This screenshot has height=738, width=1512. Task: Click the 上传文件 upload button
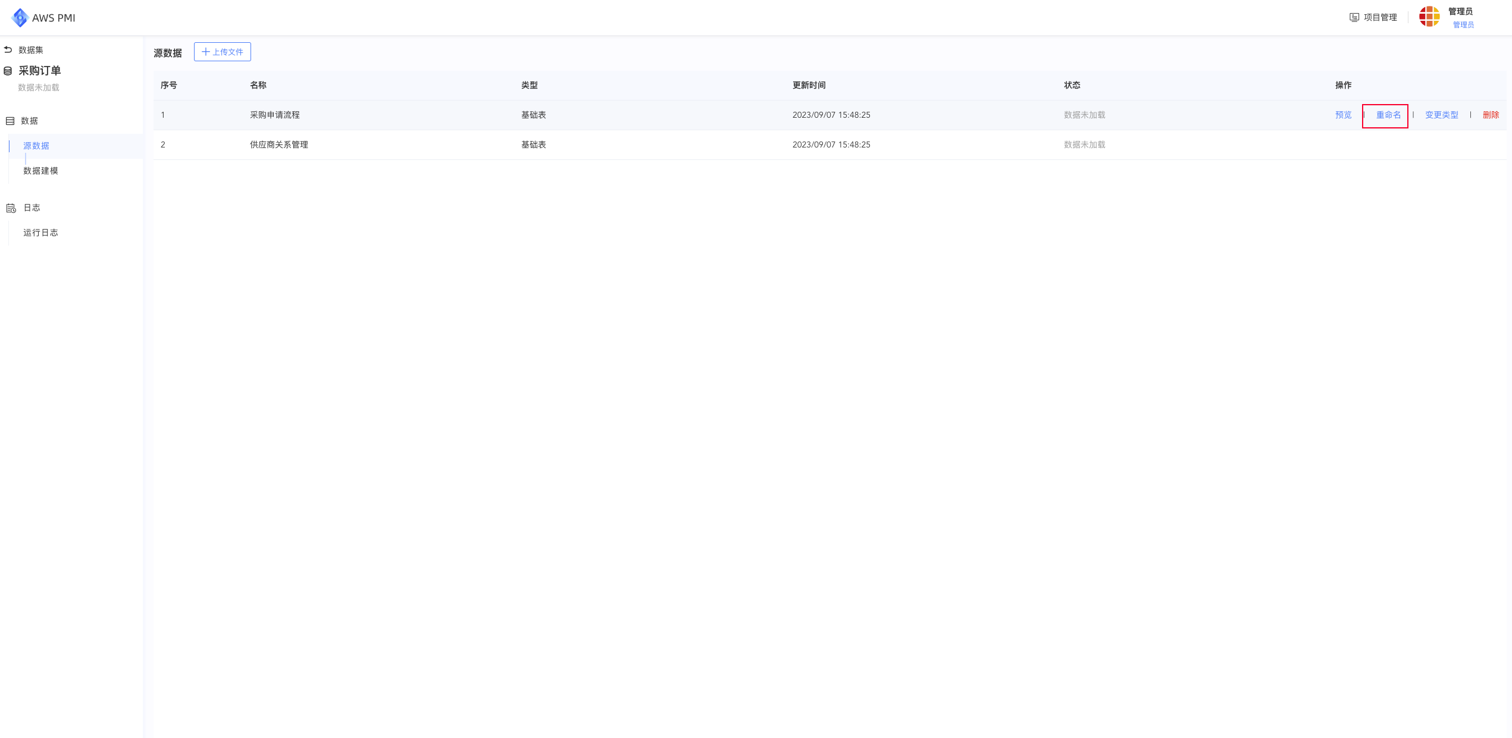(x=223, y=52)
